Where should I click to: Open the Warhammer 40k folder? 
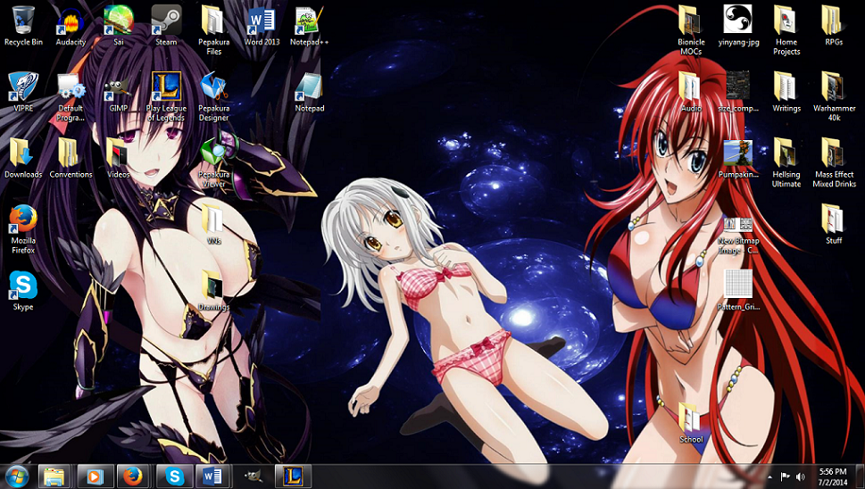tap(833, 89)
